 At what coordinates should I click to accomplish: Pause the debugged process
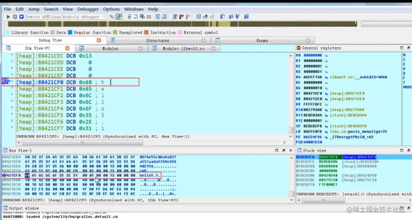pyautogui.click(x=15, y=16)
